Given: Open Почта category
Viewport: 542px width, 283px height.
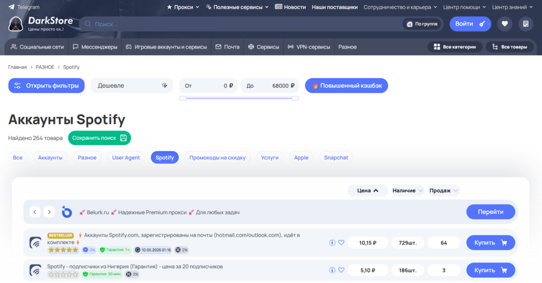Looking at the screenshot, I should click(x=228, y=47).
